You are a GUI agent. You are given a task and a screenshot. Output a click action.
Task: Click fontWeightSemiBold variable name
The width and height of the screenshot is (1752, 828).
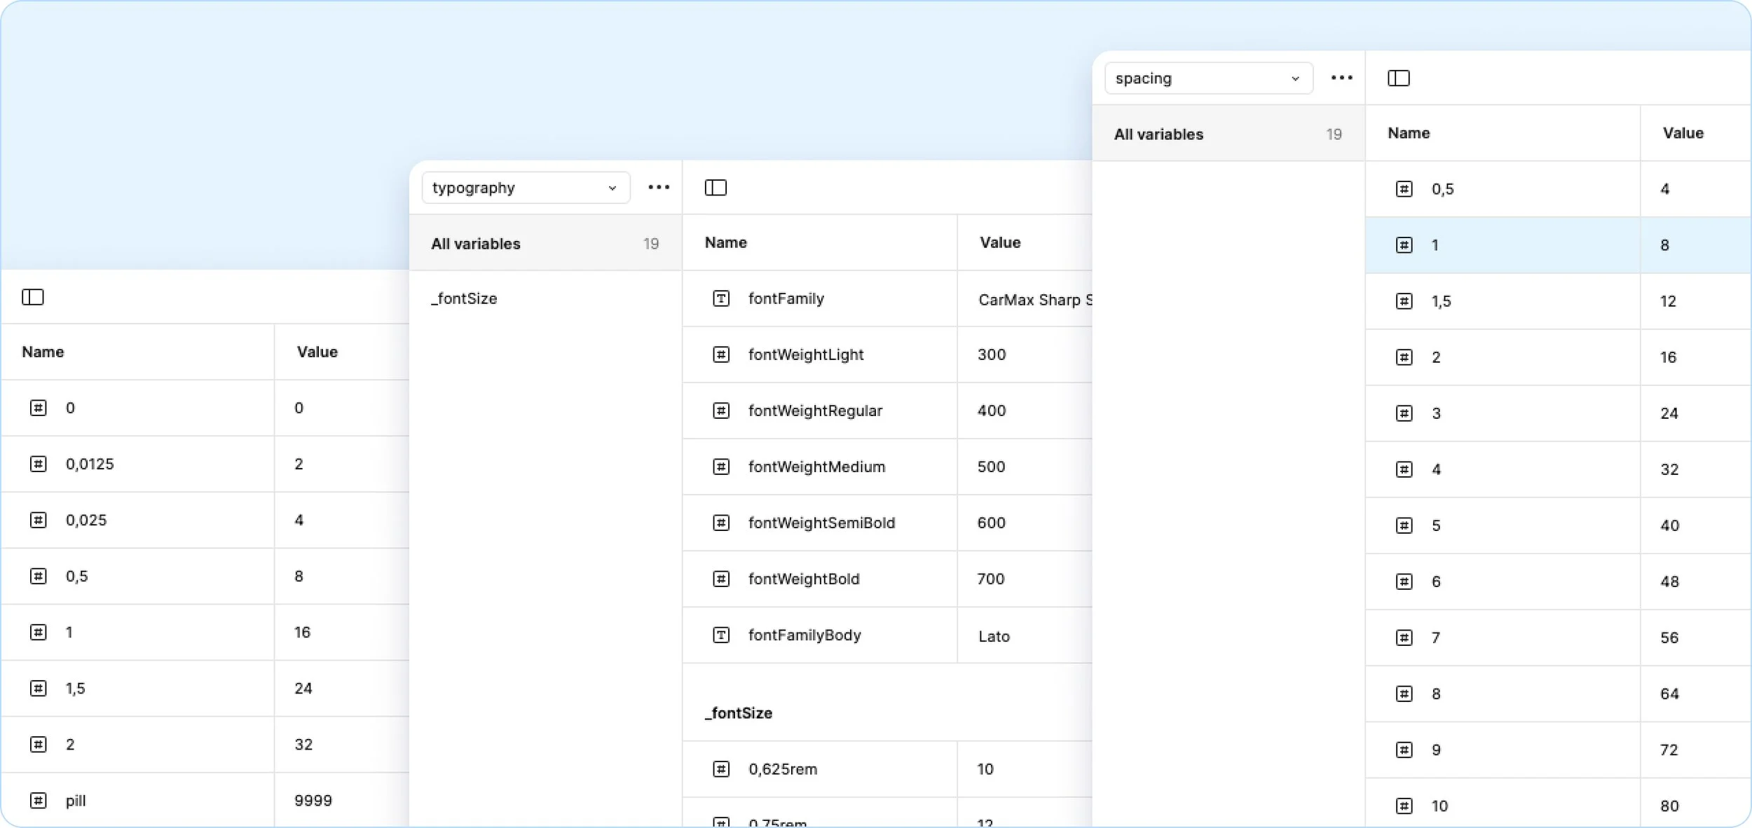(x=821, y=523)
